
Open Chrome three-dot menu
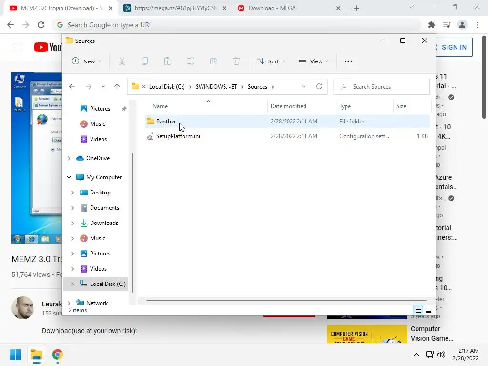(478, 25)
